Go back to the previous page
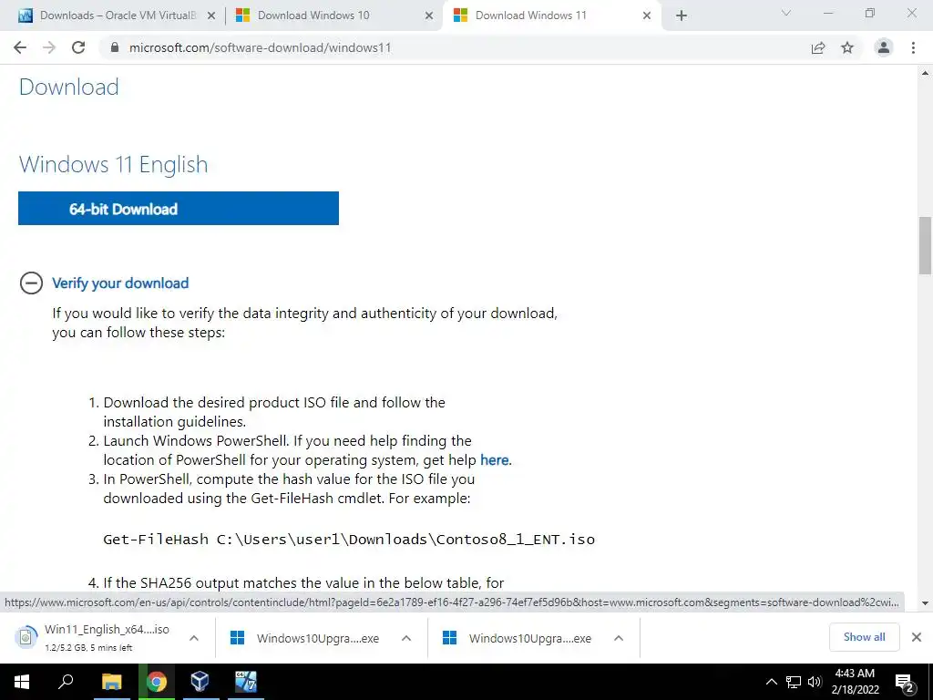 tap(20, 47)
